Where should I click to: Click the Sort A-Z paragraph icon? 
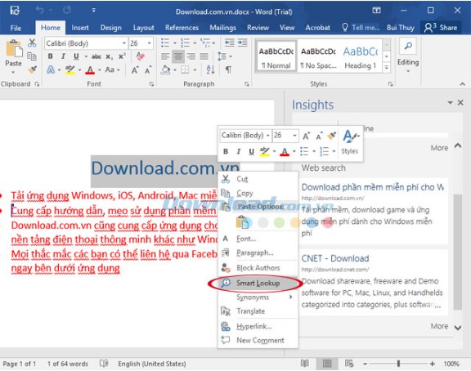point(210,69)
